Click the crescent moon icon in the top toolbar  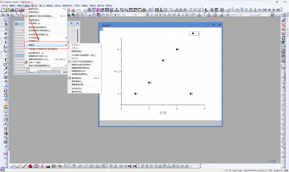pyautogui.click(x=207, y=10)
